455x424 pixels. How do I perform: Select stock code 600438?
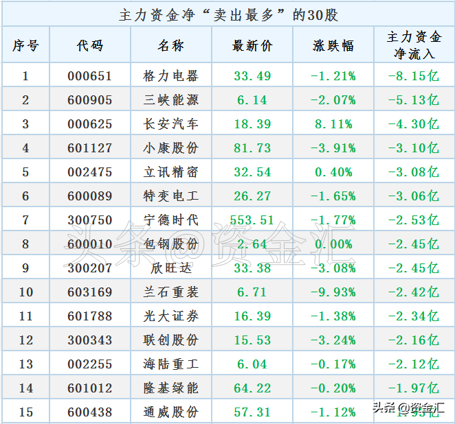pos(90,413)
